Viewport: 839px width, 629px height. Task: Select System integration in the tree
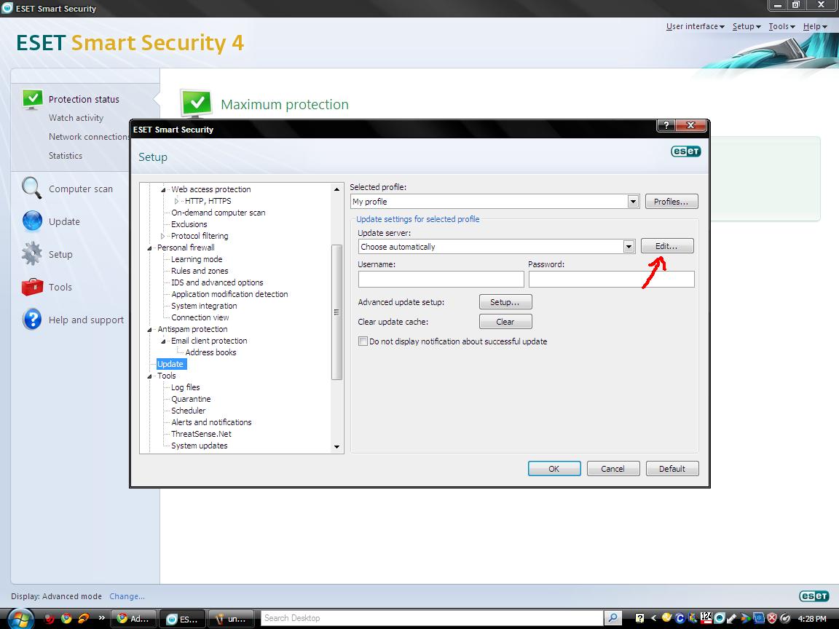[204, 306]
